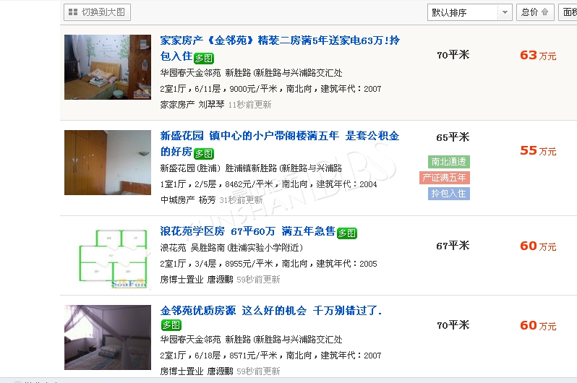Click the 多图 badge under 金邻苑优质房源 title
Image resolution: width=577 pixels, height=383 pixels.
pos(171,324)
